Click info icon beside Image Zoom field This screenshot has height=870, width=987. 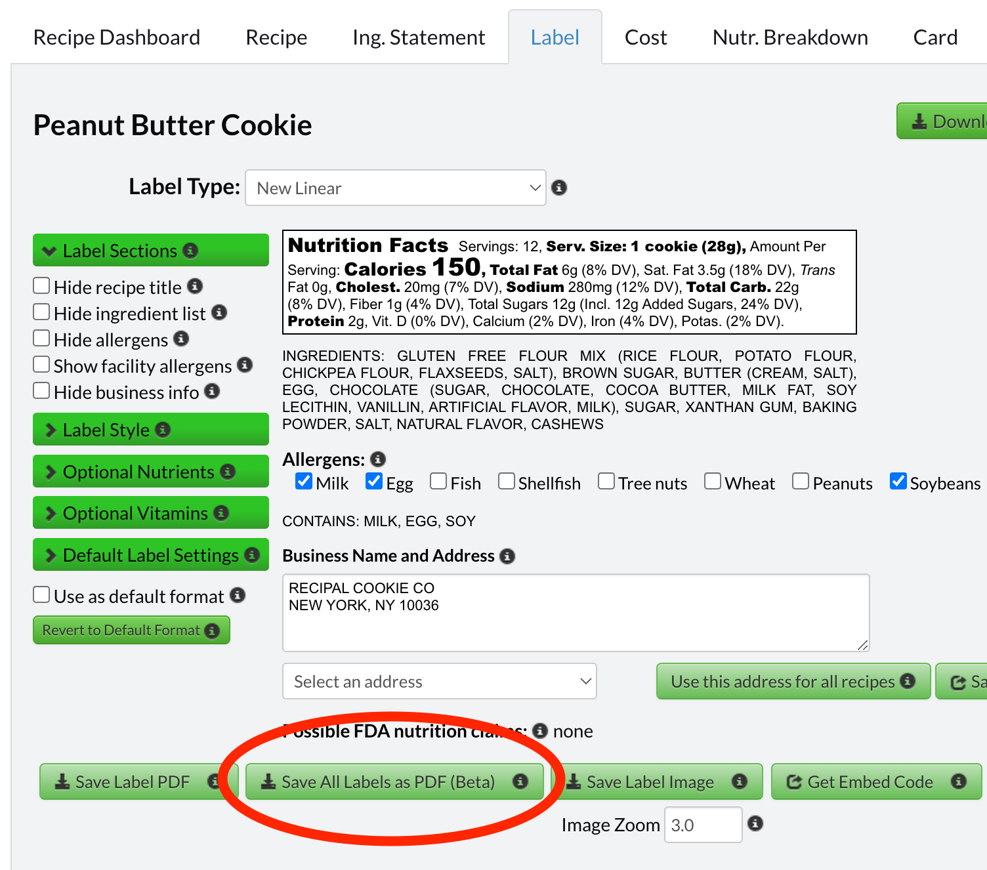pos(755,823)
